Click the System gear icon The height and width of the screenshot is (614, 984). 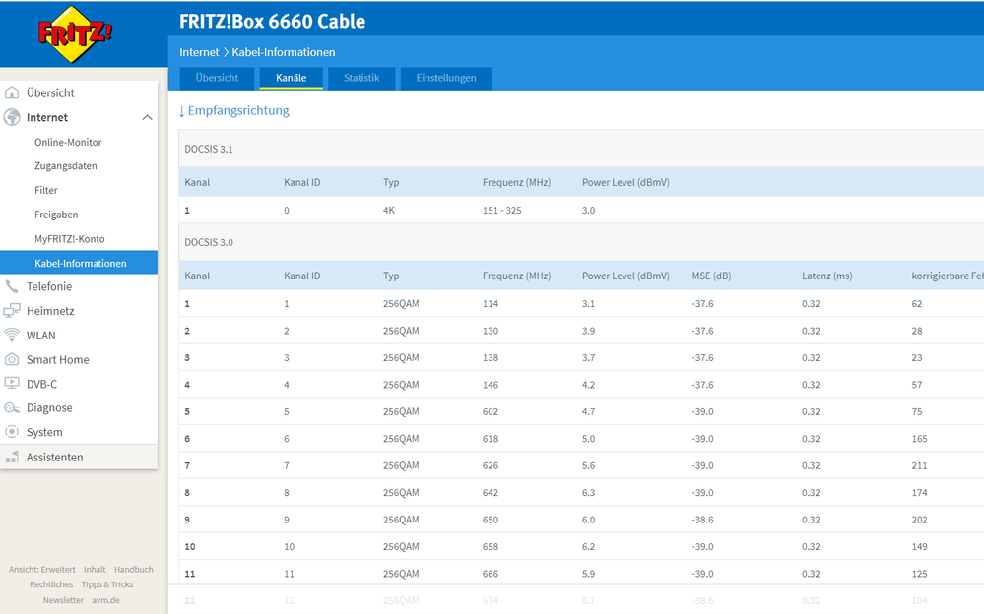12,432
